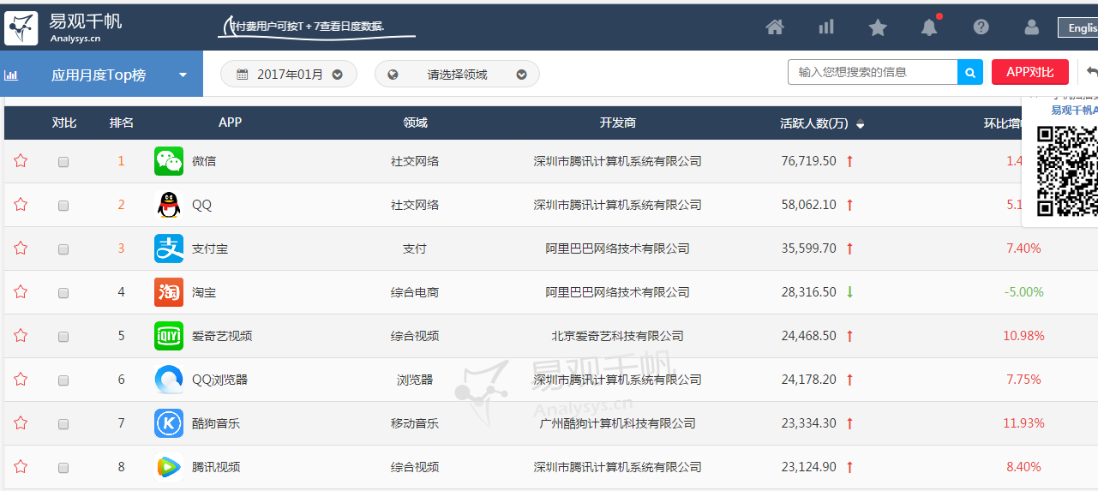Favorite the QQ浏览器 row star
1098x491 pixels.
click(x=21, y=379)
